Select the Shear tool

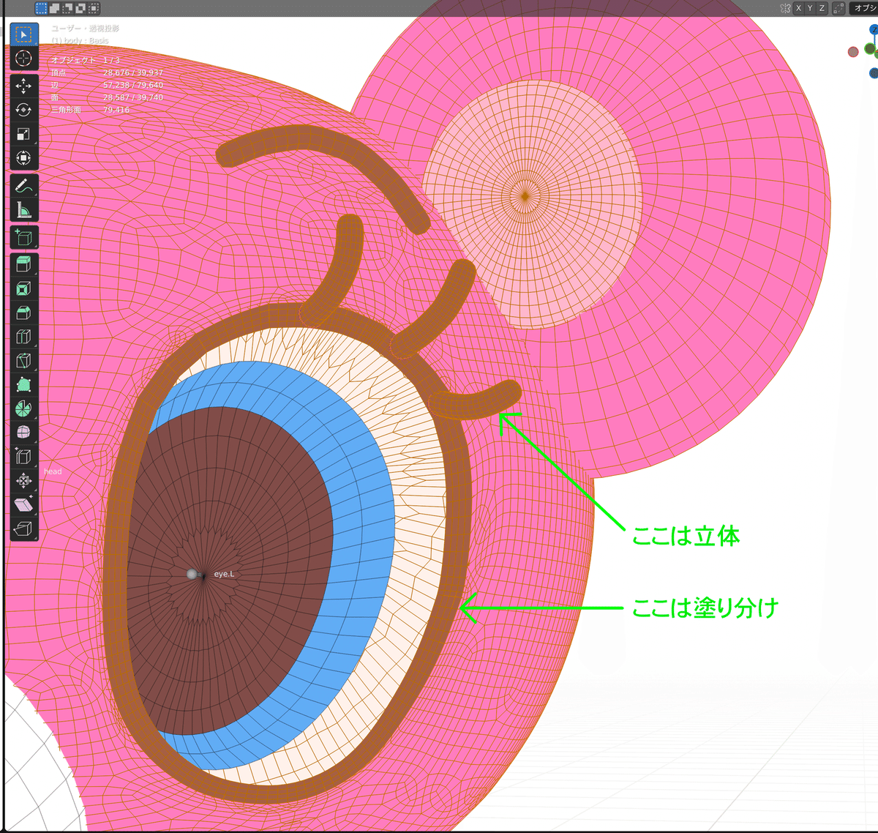click(23, 505)
